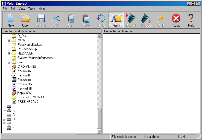Image resolution: width=202 pixels, height=140 pixels.
Task: Expand the Prusacbackup folder node
Action: (x=9, y=49)
